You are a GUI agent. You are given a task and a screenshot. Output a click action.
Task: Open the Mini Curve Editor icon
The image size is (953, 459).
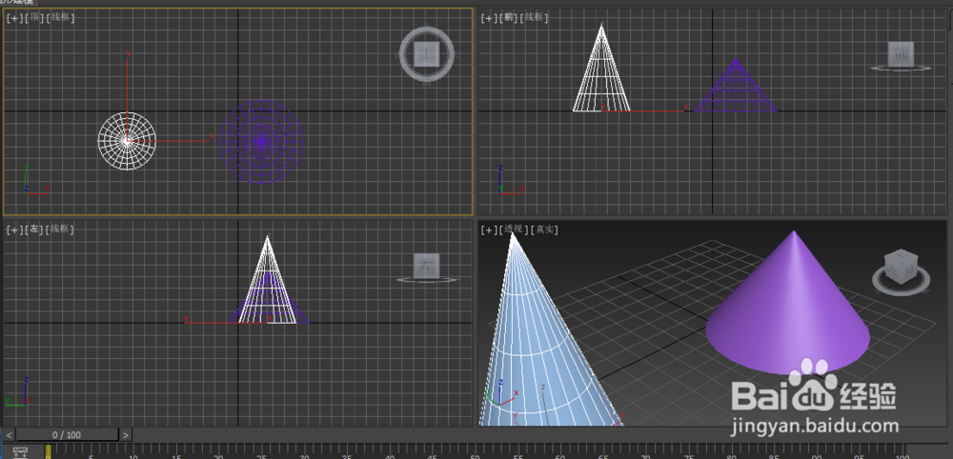click(x=20, y=452)
